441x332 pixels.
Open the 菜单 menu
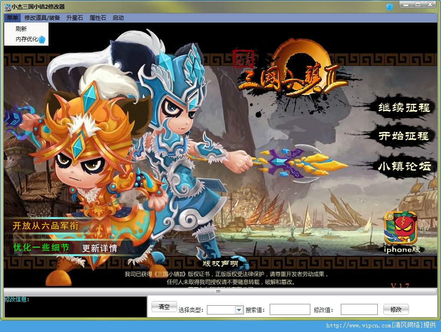tap(12, 18)
